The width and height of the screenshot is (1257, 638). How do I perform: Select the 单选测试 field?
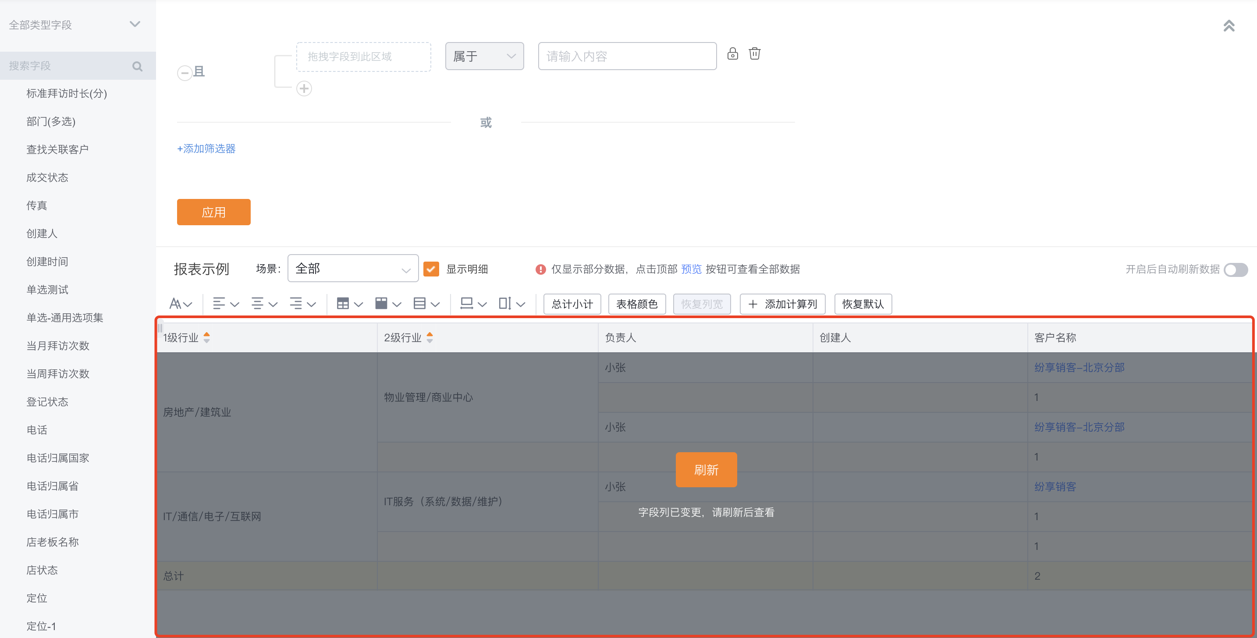[47, 290]
